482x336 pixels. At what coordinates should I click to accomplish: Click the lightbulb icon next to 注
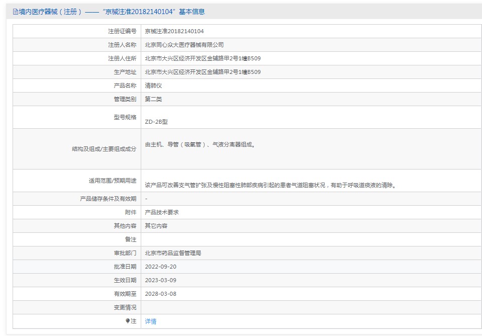(128, 321)
